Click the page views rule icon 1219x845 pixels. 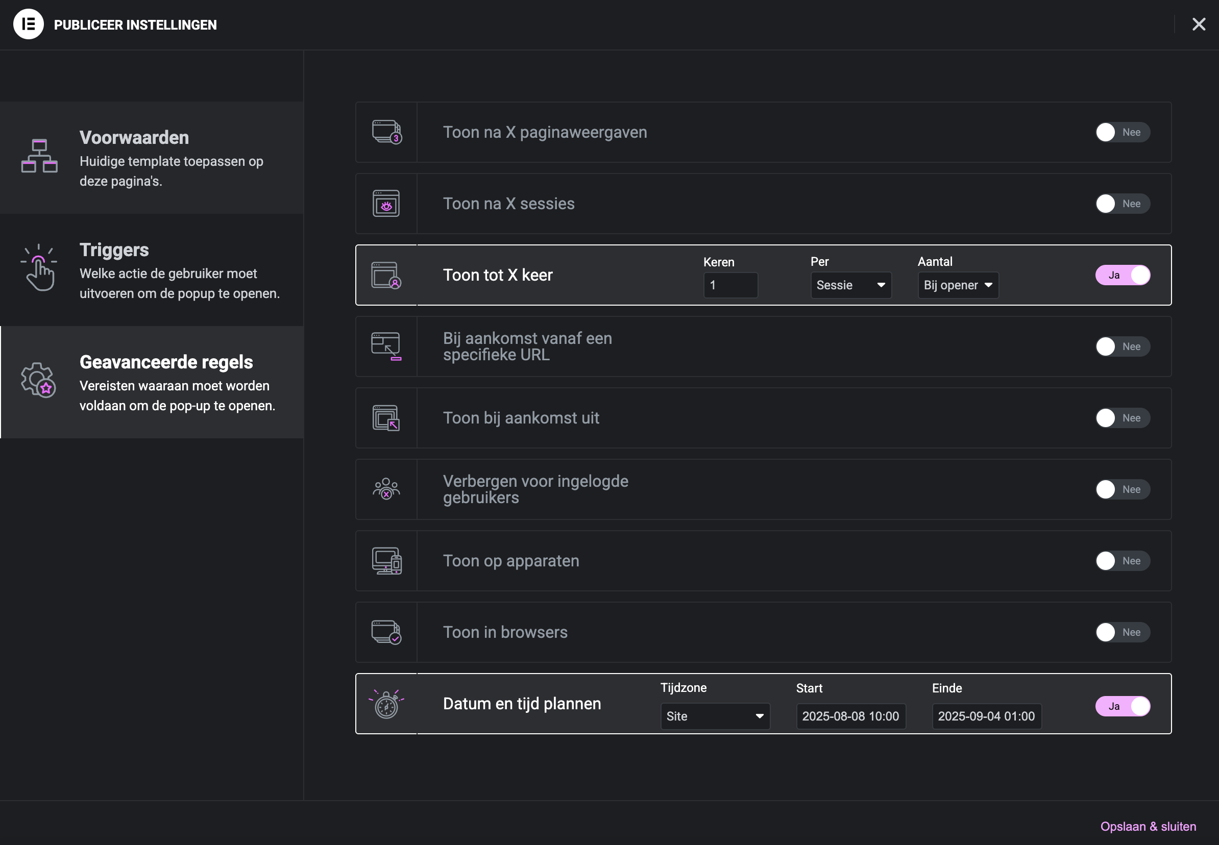pyautogui.click(x=386, y=132)
